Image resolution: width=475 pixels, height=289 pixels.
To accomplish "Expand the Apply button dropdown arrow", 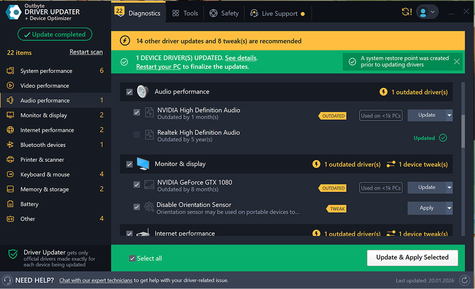I will click(x=450, y=208).
